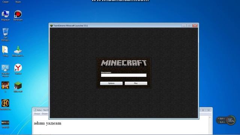Select the Geri Dönüşüm recycle bin icon
The image size is (240, 135).
point(6,34)
